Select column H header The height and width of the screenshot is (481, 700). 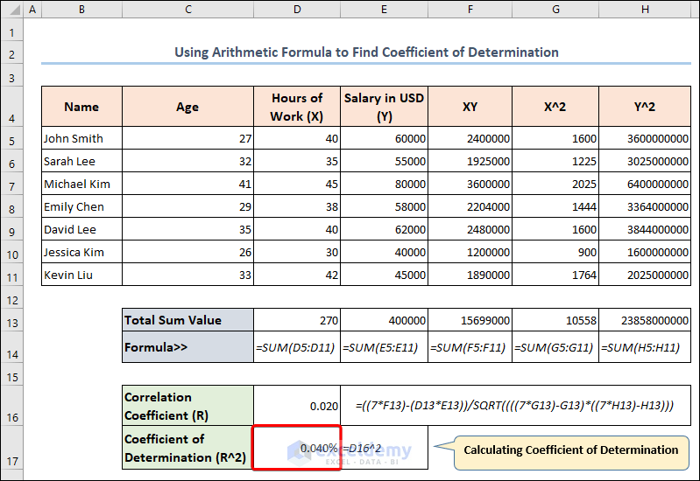pos(645,9)
